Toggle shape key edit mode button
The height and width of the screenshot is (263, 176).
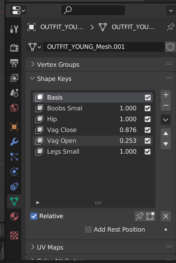(x=150, y=216)
